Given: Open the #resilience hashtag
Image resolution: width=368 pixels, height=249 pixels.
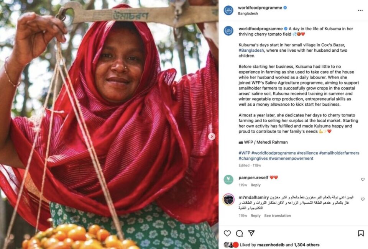Looking at the screenshot, I should (x=307, y=153).
